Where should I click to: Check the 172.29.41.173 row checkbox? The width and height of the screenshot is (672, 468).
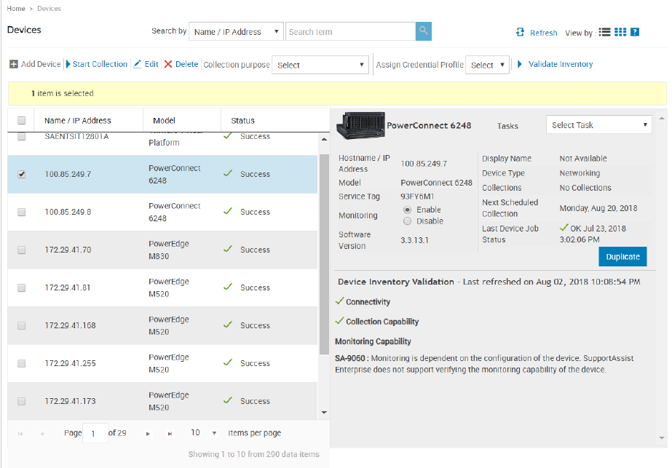[x=21, y=401]
